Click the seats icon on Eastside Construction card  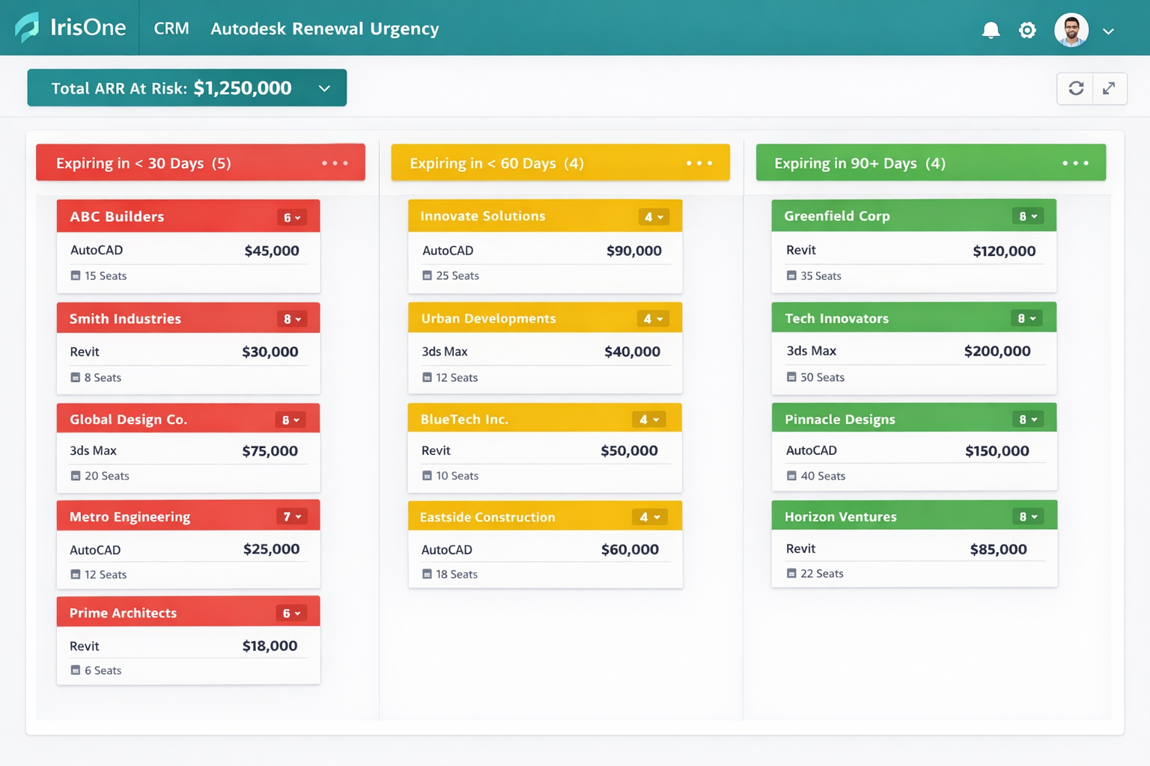pos(427,574)
